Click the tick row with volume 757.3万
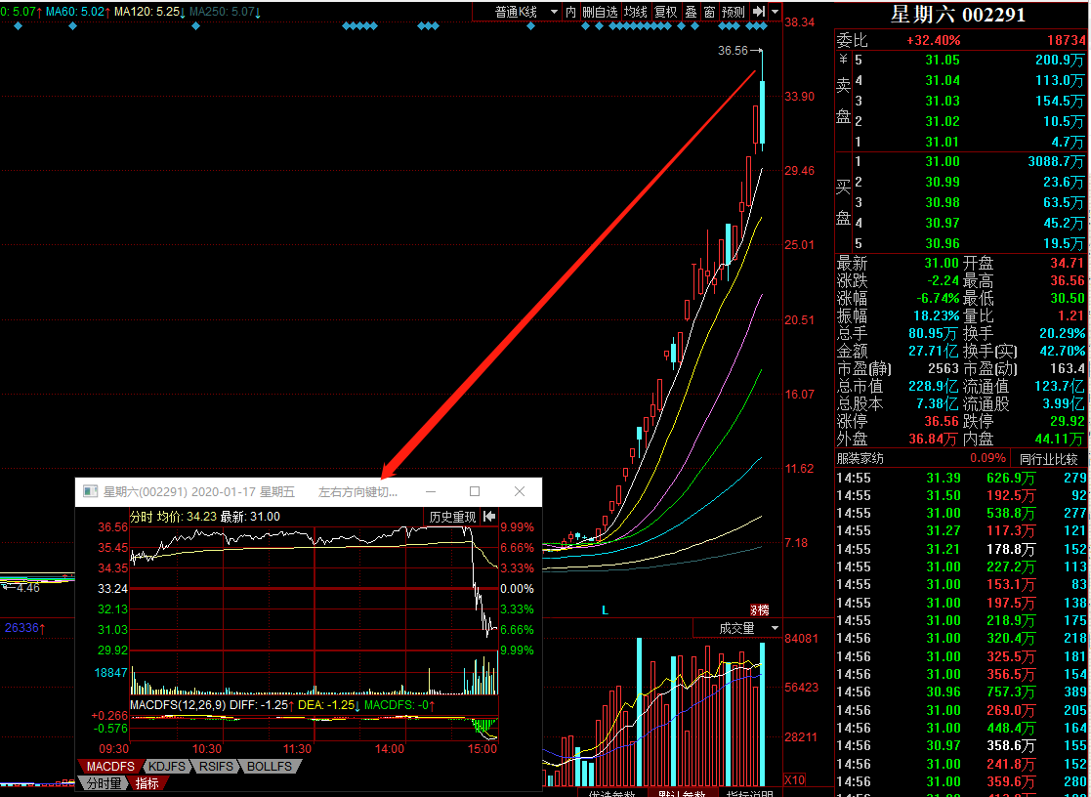 tap(960, 692)
